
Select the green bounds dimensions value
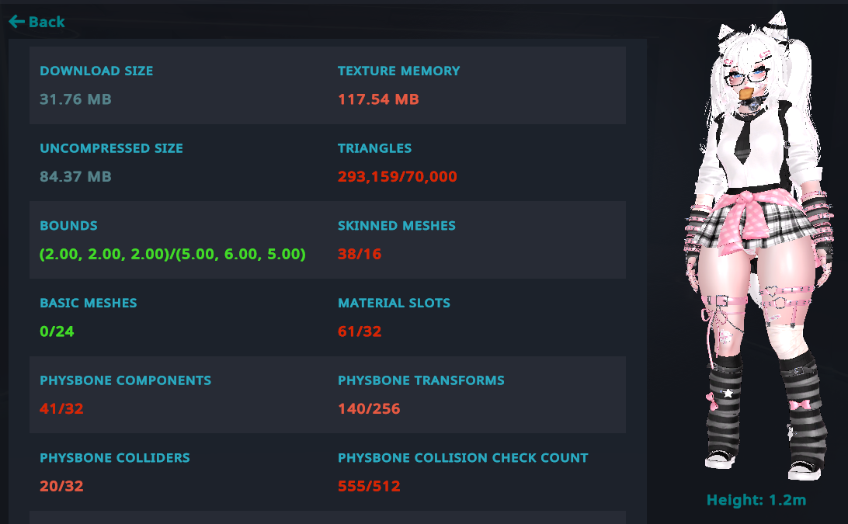(172, 254)
